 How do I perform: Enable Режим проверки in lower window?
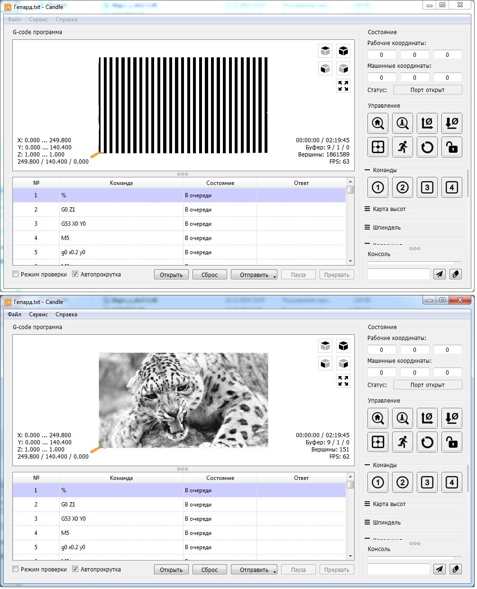pyautogui.click(x=16, y=569)
